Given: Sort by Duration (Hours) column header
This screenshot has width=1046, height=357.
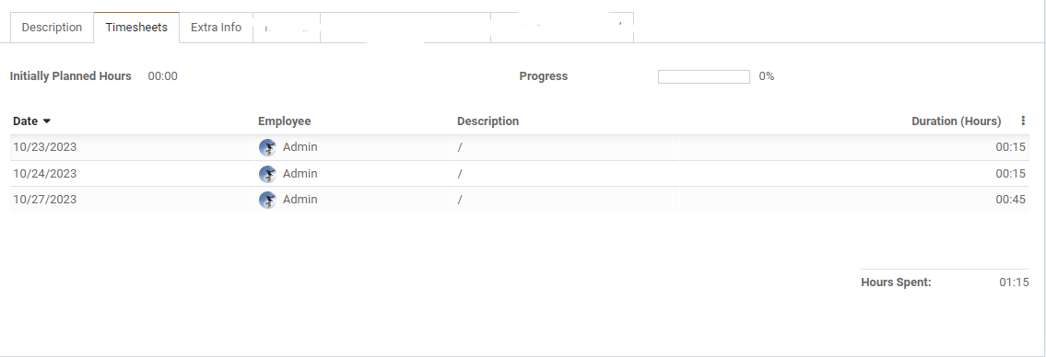Looking at the screenshot, I should click(x=956, y=121).
